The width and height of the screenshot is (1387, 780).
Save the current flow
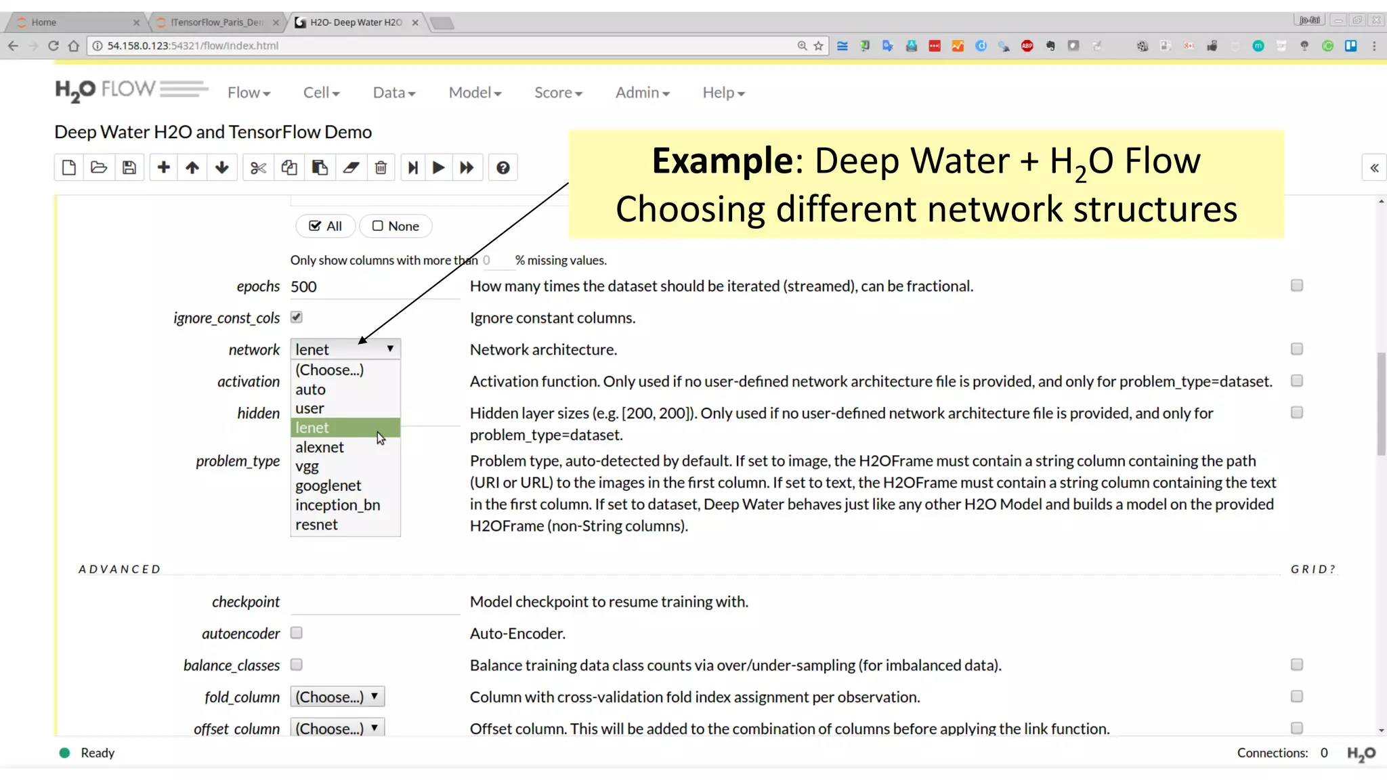[129, 168]
